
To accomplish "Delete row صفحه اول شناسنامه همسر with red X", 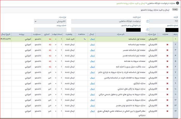I will pyautogui.click(x=167, y=50).
